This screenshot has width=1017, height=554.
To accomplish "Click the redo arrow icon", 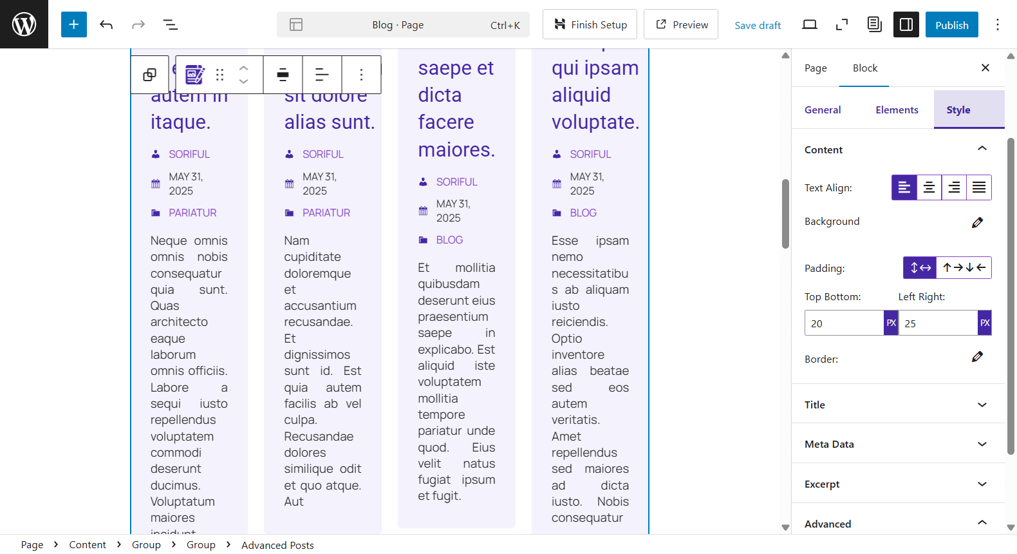I will [138, 24].
